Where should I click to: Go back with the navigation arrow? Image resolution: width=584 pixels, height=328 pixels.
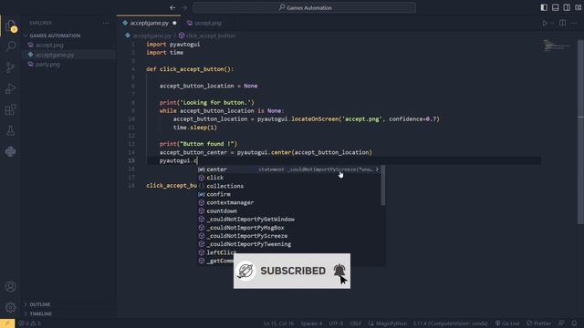pos(172,7)
